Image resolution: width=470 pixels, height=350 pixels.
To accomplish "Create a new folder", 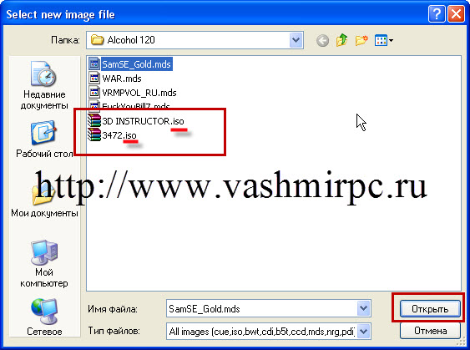I will [x=361, y=40].
